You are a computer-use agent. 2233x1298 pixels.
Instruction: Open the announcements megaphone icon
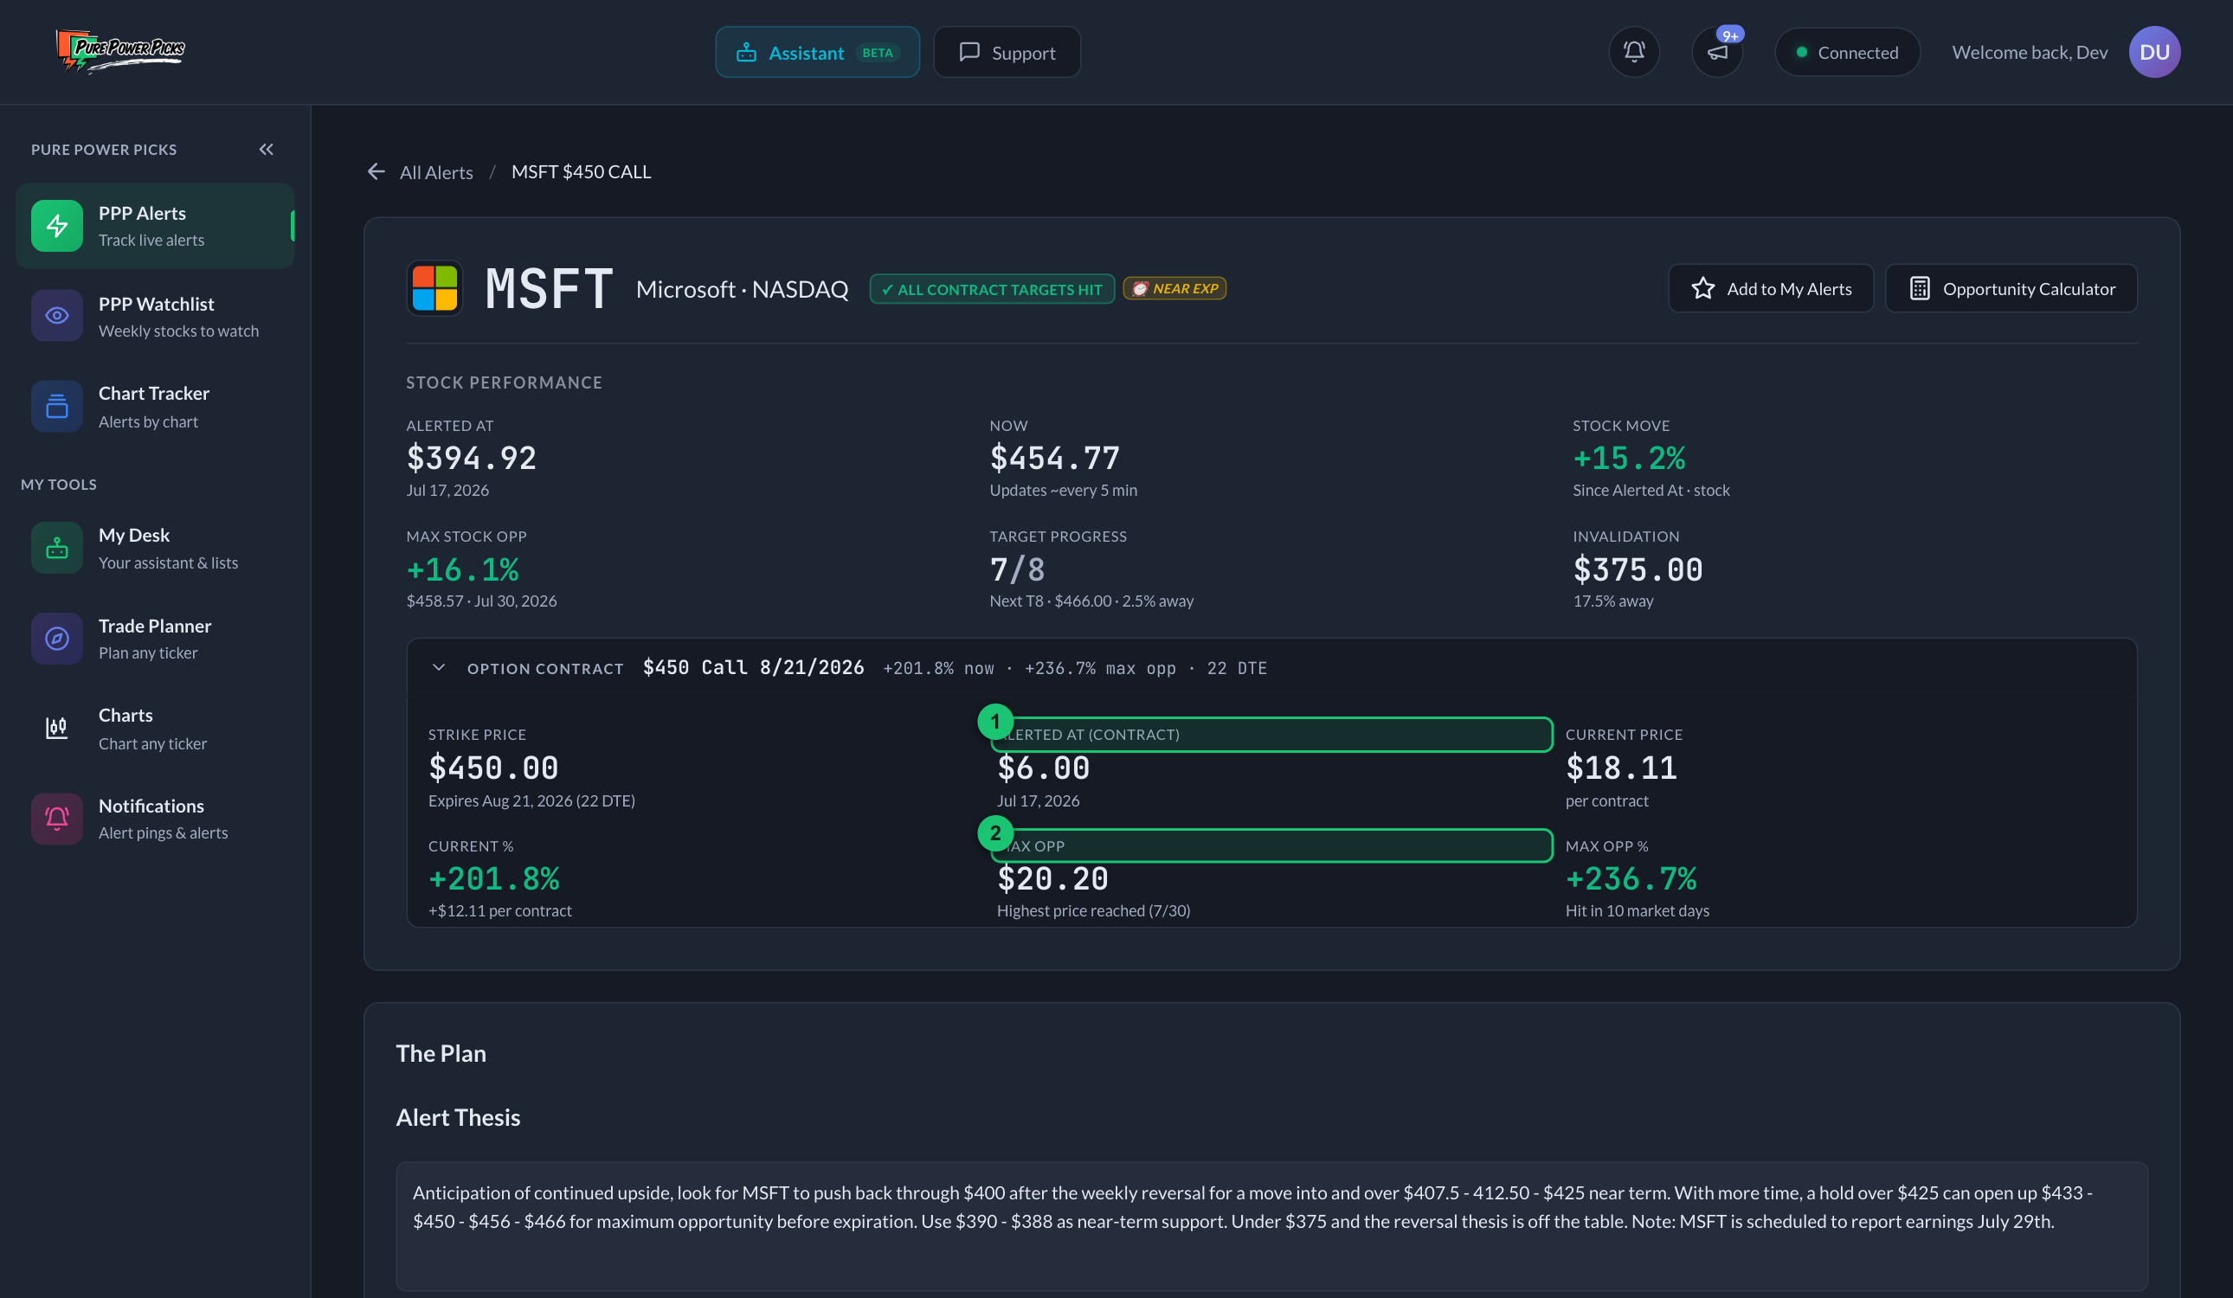coord(1717,52)
